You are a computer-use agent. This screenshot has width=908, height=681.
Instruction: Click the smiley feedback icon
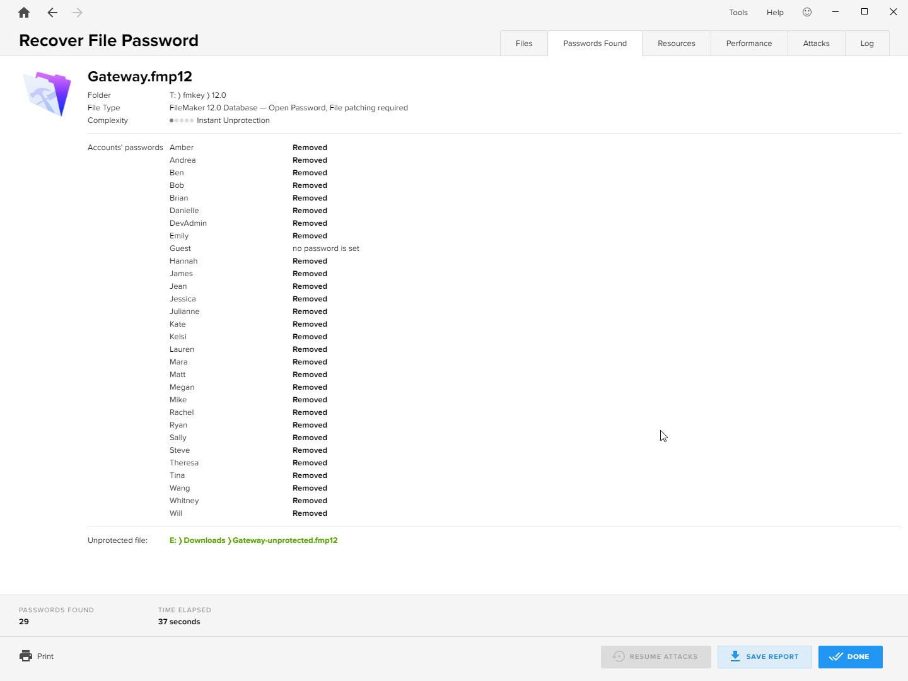click(807, 12)
